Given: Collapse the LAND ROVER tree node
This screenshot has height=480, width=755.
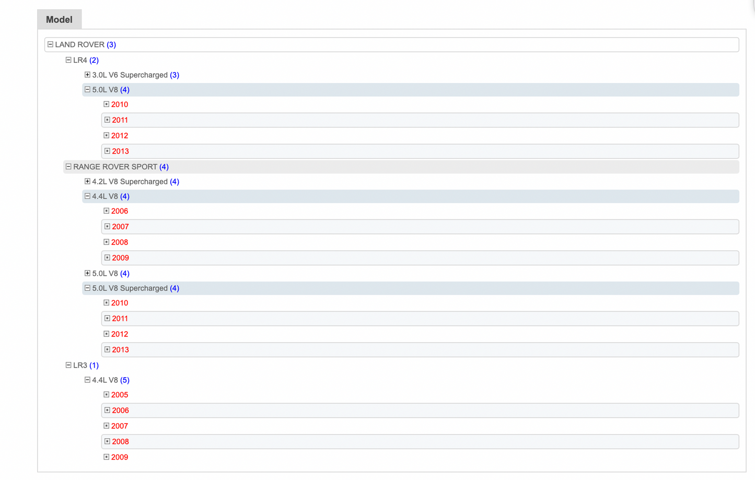Looking at the screenshot, I should pos(50,44).
